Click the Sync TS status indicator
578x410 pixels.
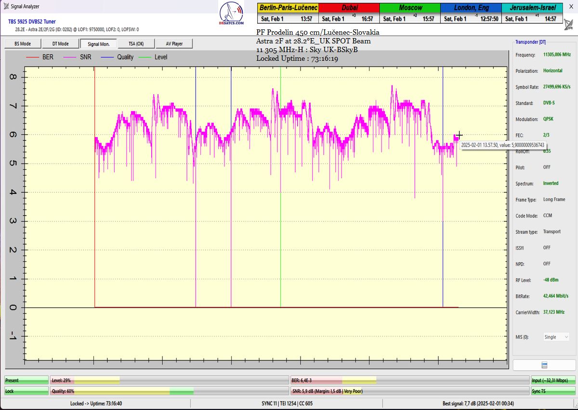(552, 391)
